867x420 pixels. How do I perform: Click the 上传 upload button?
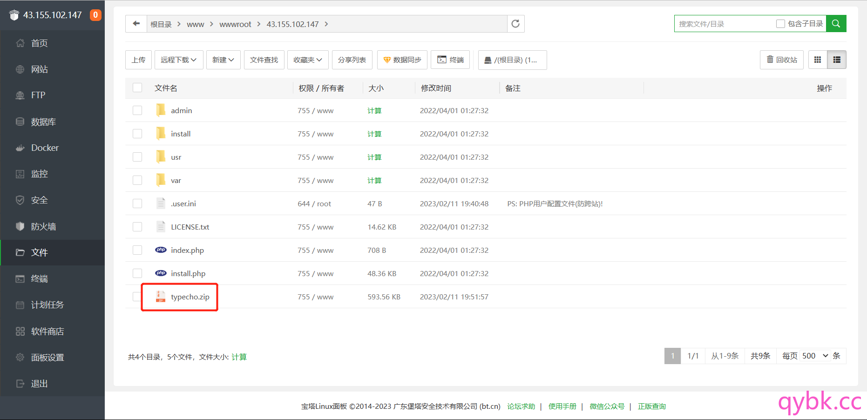pos(138,60)
